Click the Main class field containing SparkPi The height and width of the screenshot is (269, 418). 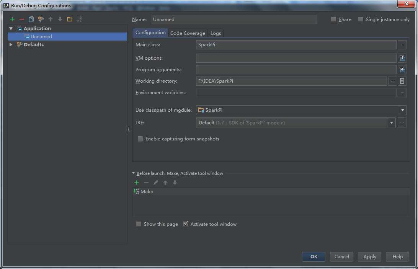[296, 45]
